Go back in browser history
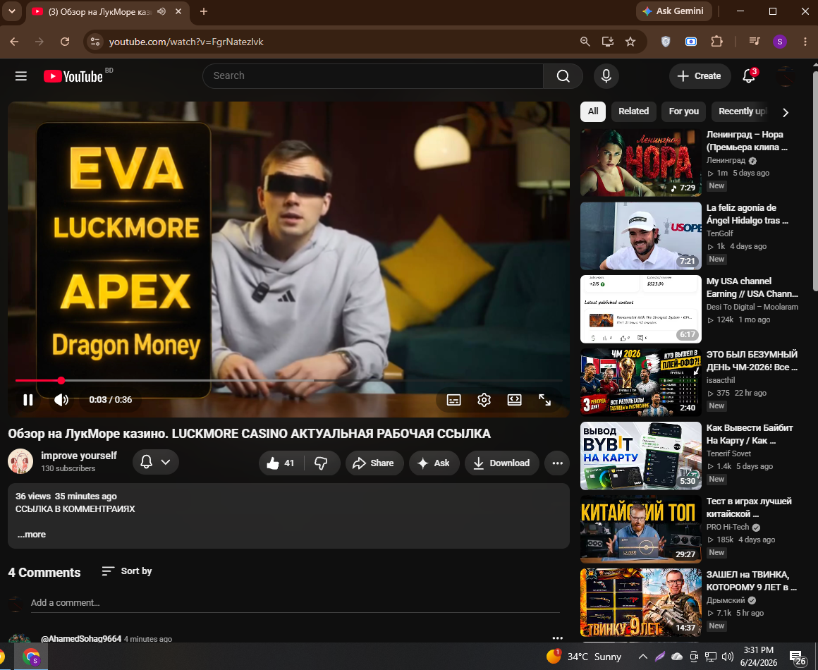Viewport: 818px width, 670px height. [14, 42]
